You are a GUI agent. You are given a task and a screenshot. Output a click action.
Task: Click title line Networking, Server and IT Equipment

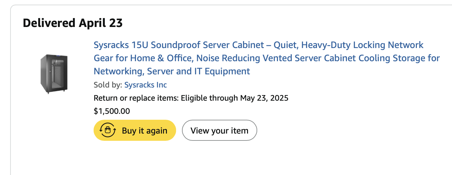pyautogui.click(x=172, y=71)
